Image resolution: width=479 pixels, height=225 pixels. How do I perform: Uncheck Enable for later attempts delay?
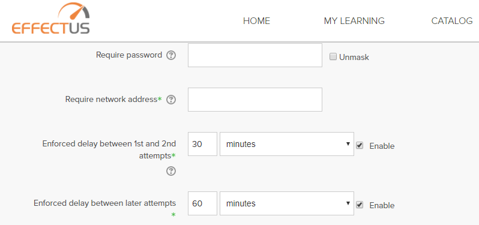360,205
